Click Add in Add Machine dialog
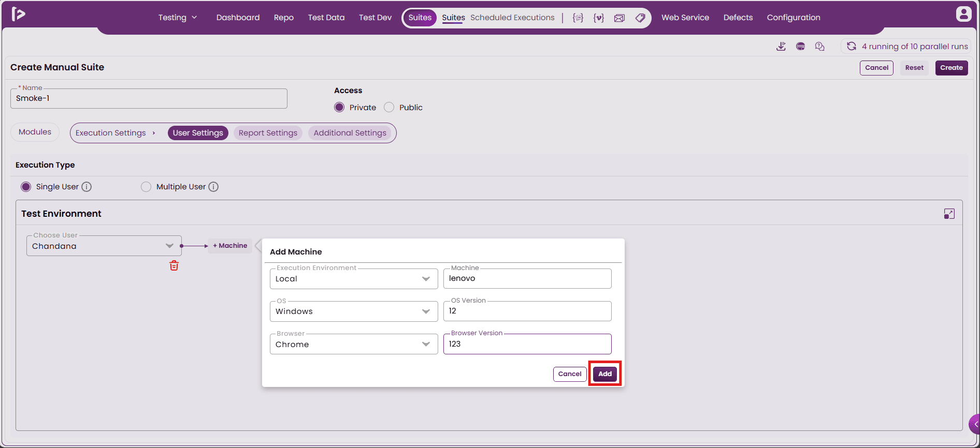980x448 pixels. [x=605, y=374]
